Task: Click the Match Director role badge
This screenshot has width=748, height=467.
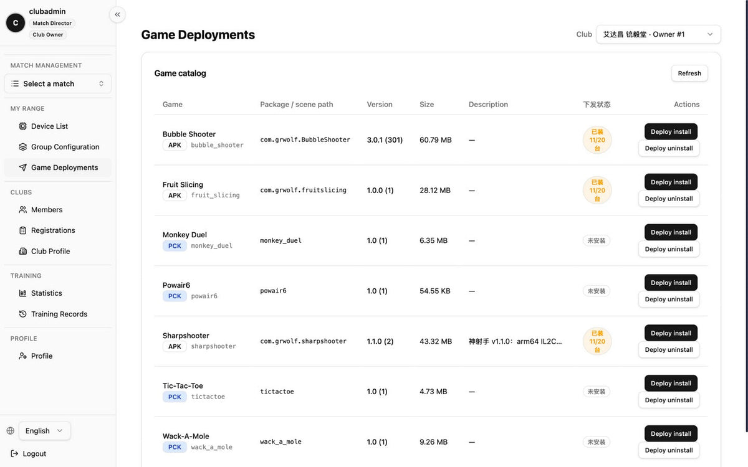Action: click(52, 23)
